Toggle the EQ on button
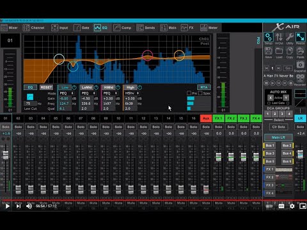The width and height of the screenshot is (307, 230). 30,88
